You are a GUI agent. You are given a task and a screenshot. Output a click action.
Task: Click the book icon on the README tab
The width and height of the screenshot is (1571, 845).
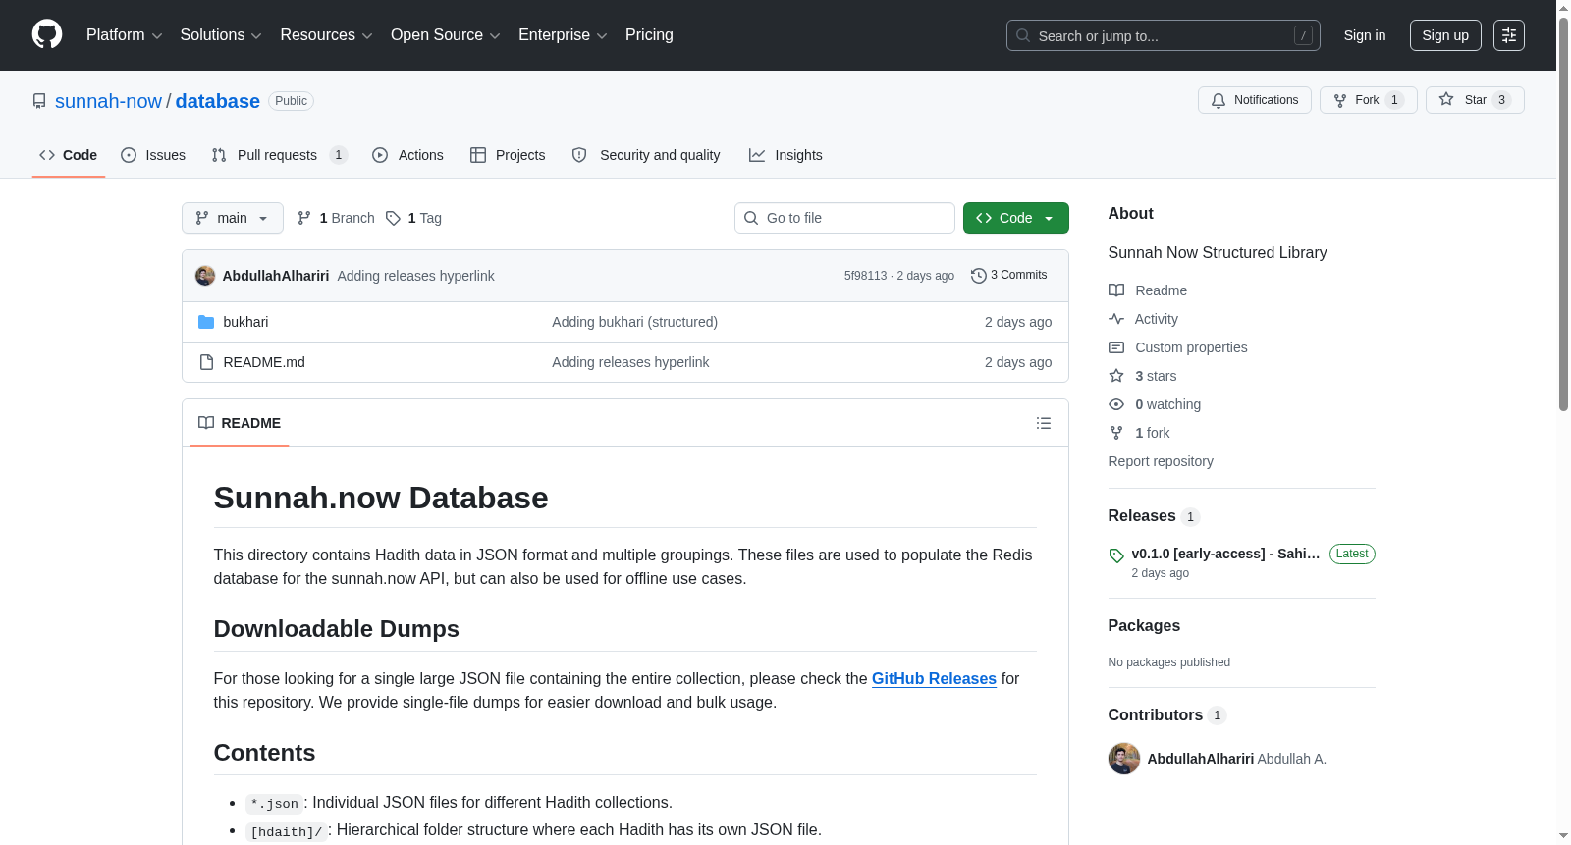(x=206, y=423)
